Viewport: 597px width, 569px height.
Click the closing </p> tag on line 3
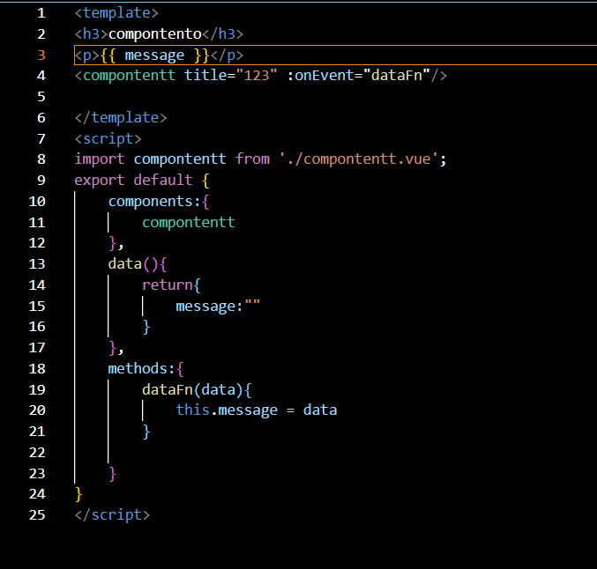click(227, 55)
